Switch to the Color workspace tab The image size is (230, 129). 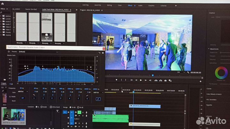[119, 5]
